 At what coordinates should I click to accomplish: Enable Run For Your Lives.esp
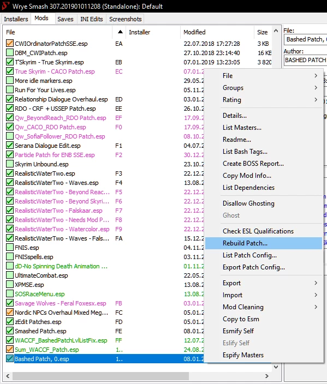10,90
